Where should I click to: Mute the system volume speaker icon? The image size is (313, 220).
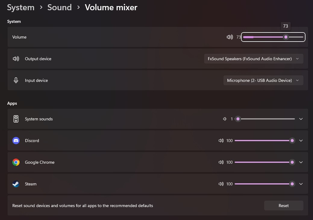point(230,37)
